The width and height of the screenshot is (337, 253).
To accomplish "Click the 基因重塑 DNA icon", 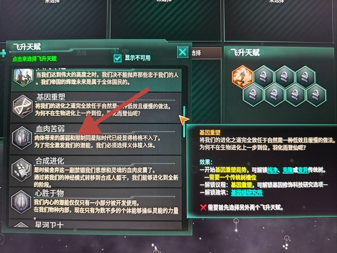I will (23, 106).
